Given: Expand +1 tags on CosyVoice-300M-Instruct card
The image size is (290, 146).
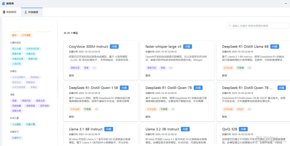Looking at the screenshot, I should 94,68.
